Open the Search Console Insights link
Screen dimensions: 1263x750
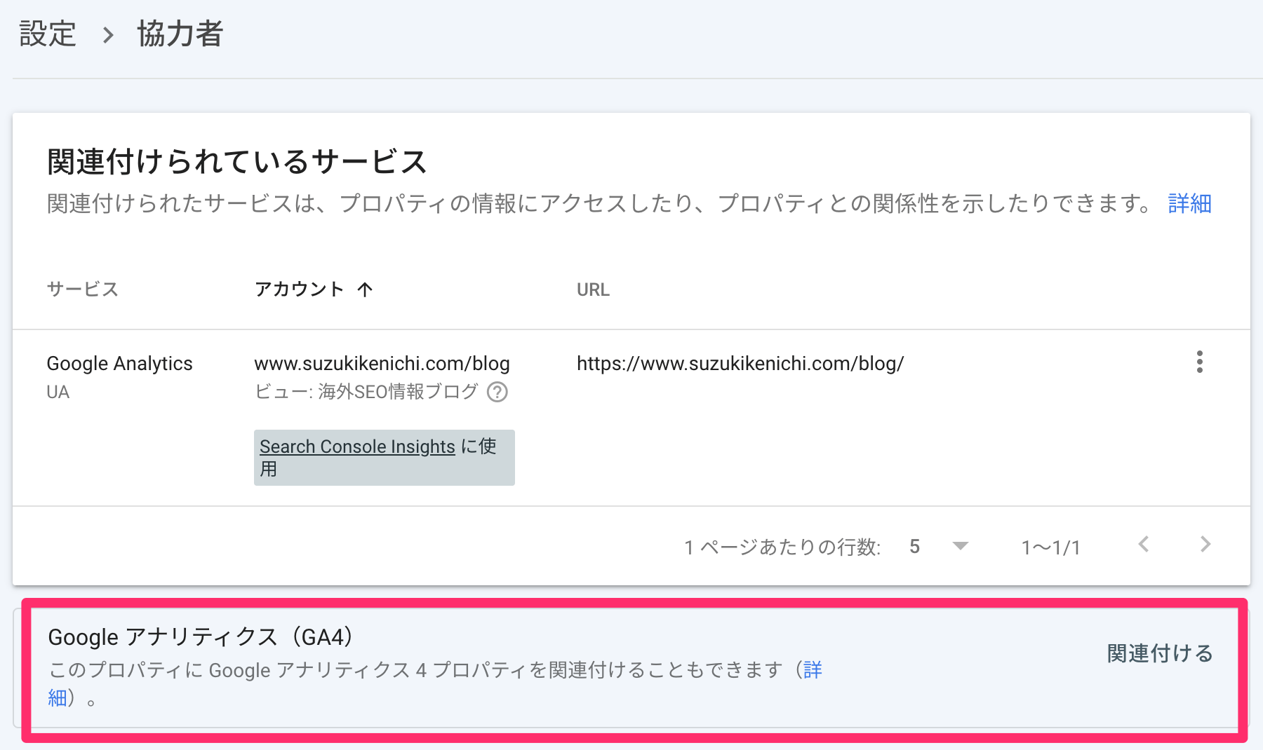click(357, 446)
